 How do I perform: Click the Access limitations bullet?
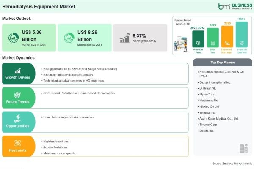click(55, 147)
